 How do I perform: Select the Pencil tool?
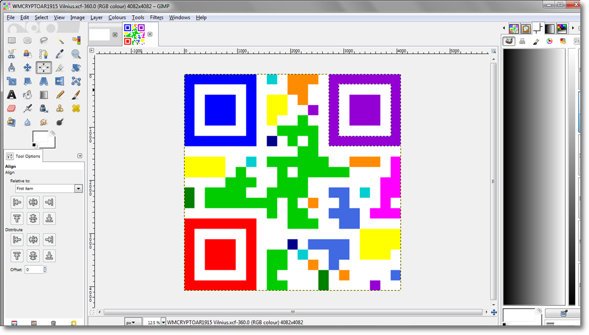[x=60, y=95]
